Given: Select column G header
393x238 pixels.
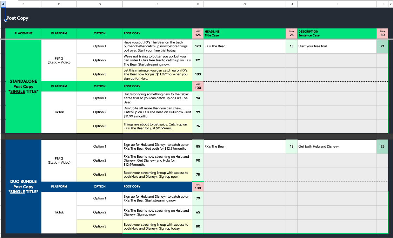Looking at the screenshot, I should pyautogui.click(x=245, y=4).
